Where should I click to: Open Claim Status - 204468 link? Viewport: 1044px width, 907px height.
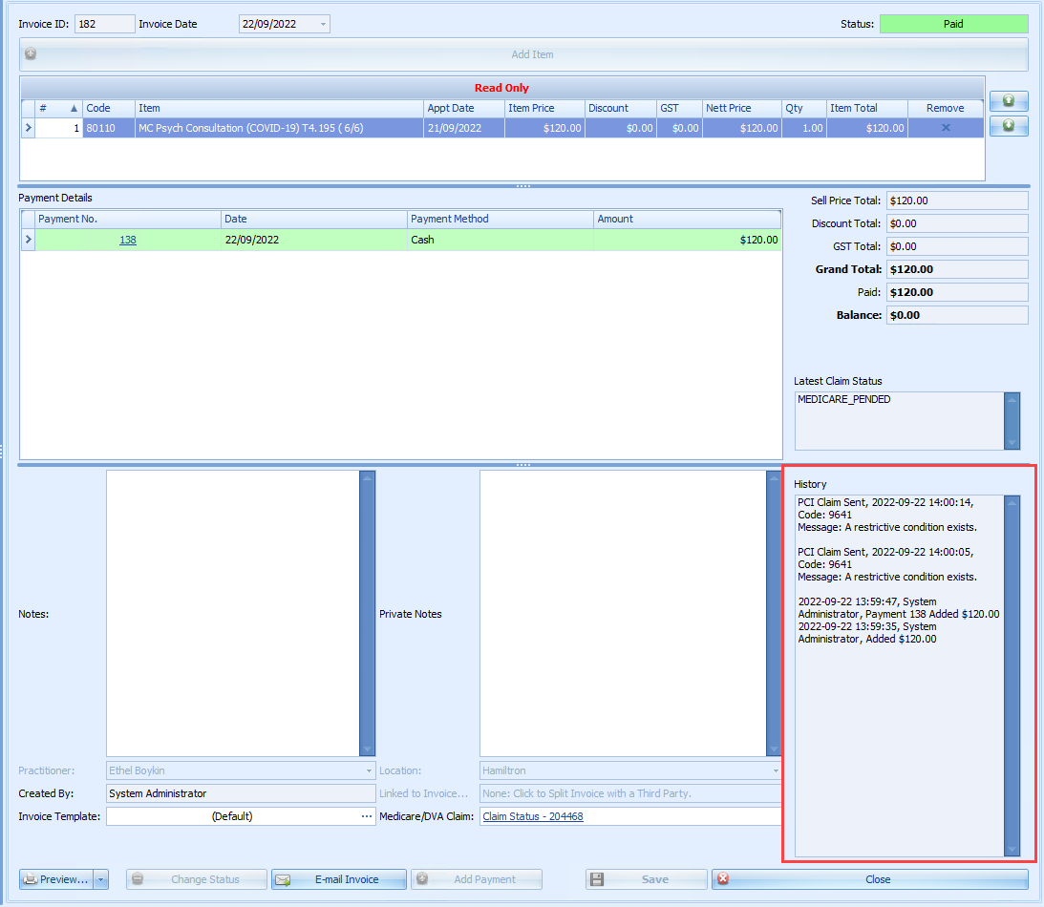pos(533,816)
